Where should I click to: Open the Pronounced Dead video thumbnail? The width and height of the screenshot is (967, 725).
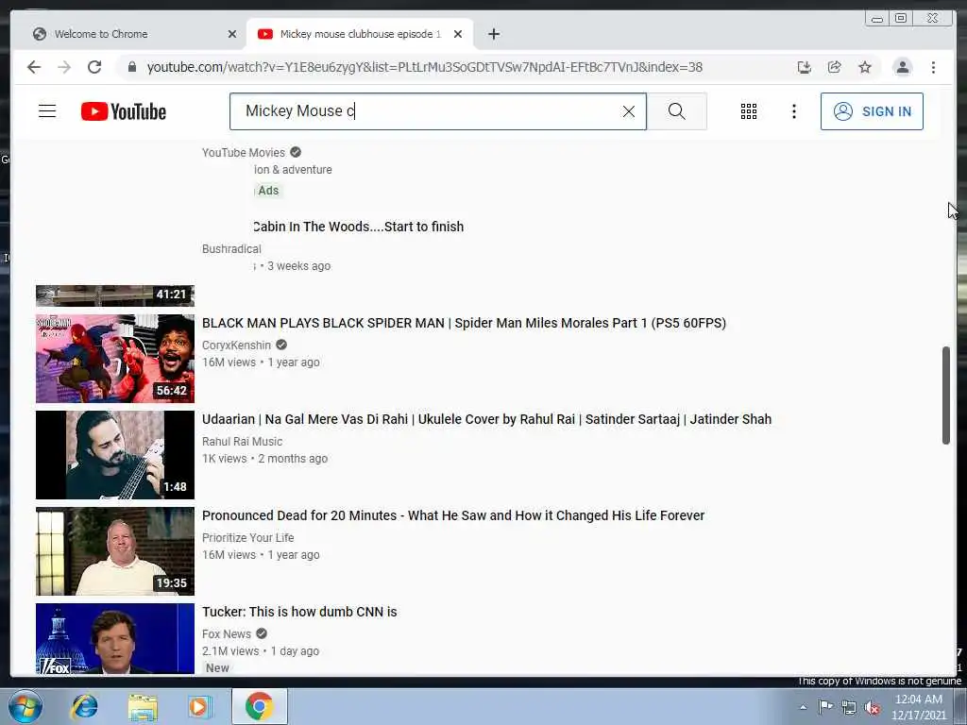[114, 551]
